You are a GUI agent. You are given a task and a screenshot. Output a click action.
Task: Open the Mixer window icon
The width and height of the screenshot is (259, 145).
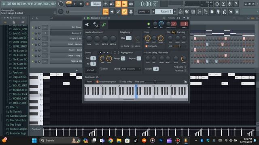point(200,12)
